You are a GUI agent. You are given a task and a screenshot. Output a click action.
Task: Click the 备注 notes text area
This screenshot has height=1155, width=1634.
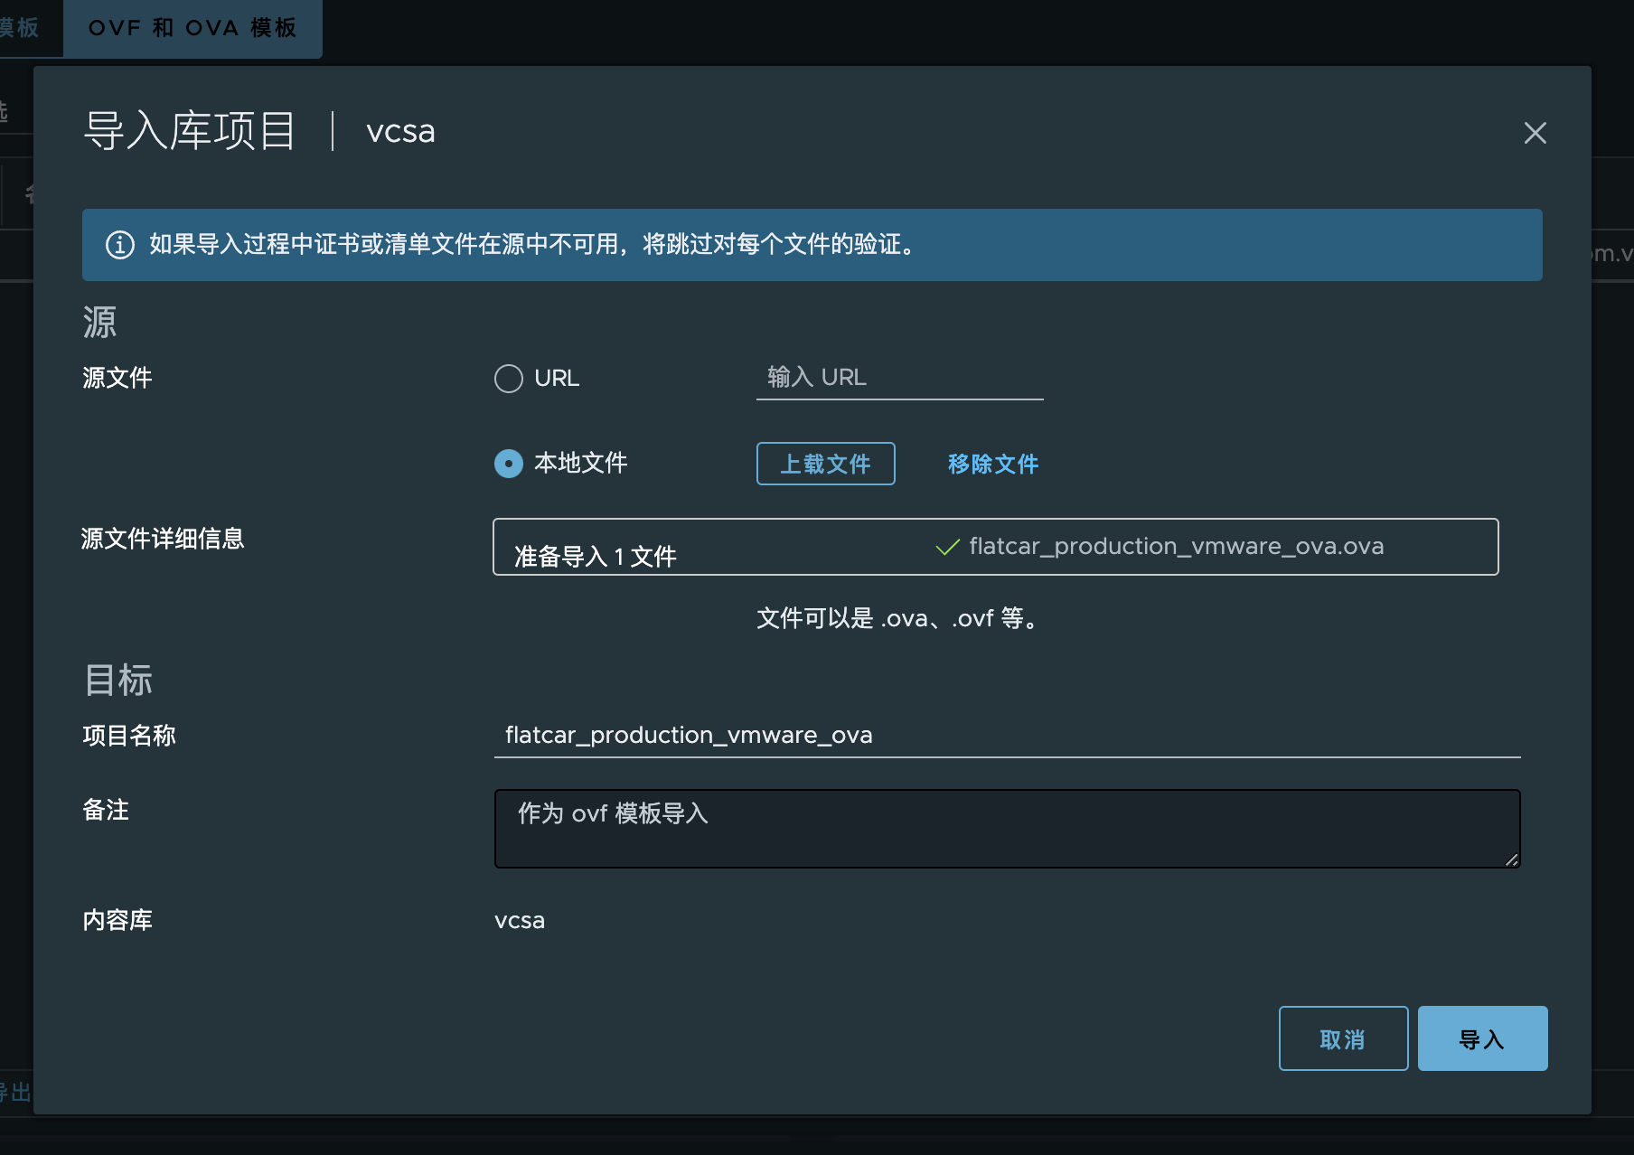pyautogui.click(x=1007, y=829)
